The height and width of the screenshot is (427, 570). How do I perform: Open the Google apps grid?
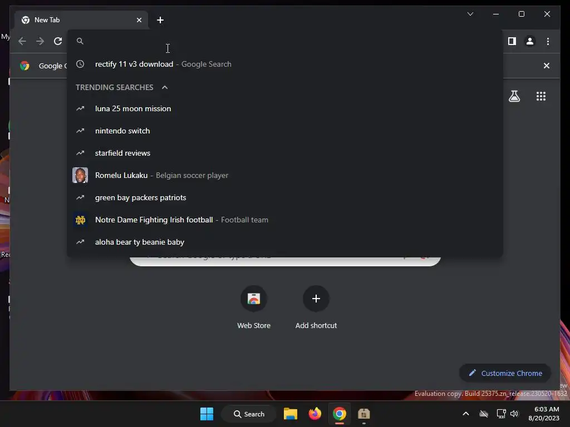[x=541, y=96]
